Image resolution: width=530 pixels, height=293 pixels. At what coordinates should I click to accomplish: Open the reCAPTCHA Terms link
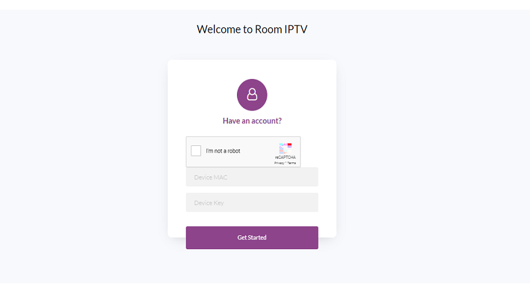tap(291, 163)
